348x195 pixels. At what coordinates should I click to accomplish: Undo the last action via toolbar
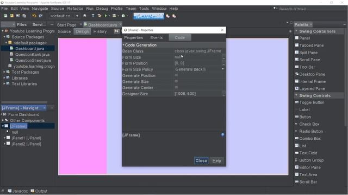point(34,16)
